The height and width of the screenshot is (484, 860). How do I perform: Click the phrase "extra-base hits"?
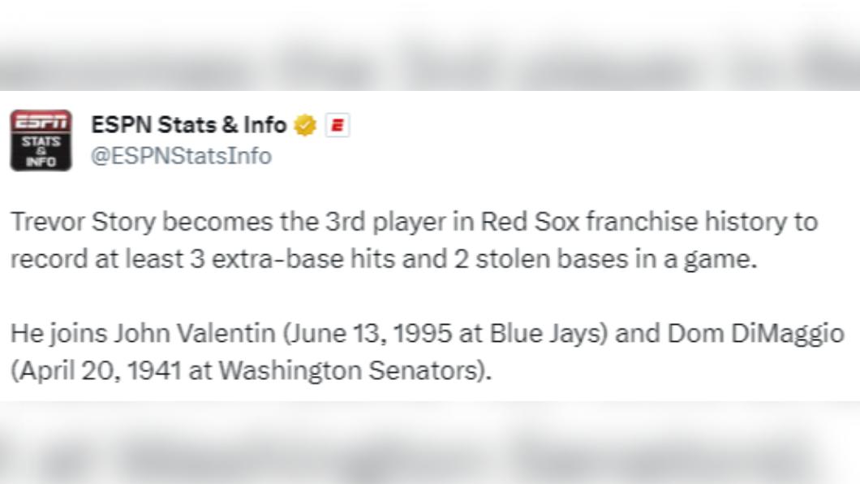[303, 259]
